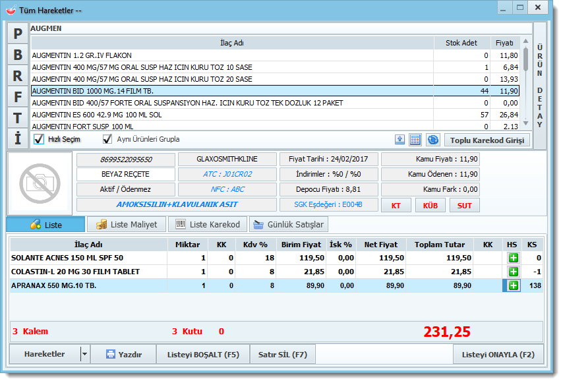
Task: Click the drug list scrollbar thumb
Action: pyautogui.click(x=525, y=59)
